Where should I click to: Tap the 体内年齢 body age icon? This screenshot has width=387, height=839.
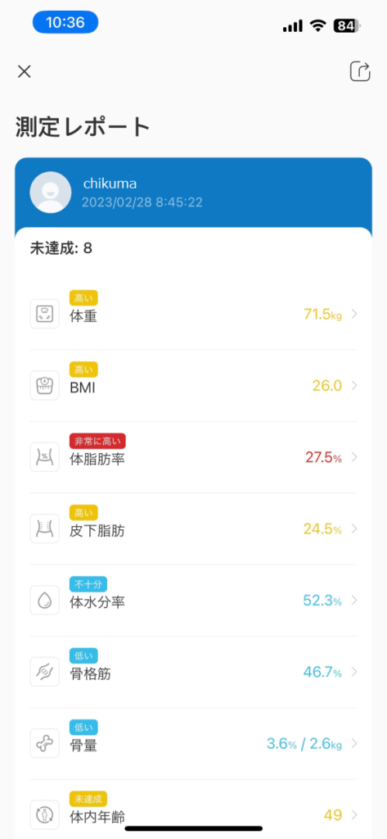click(x=44, y=815)
